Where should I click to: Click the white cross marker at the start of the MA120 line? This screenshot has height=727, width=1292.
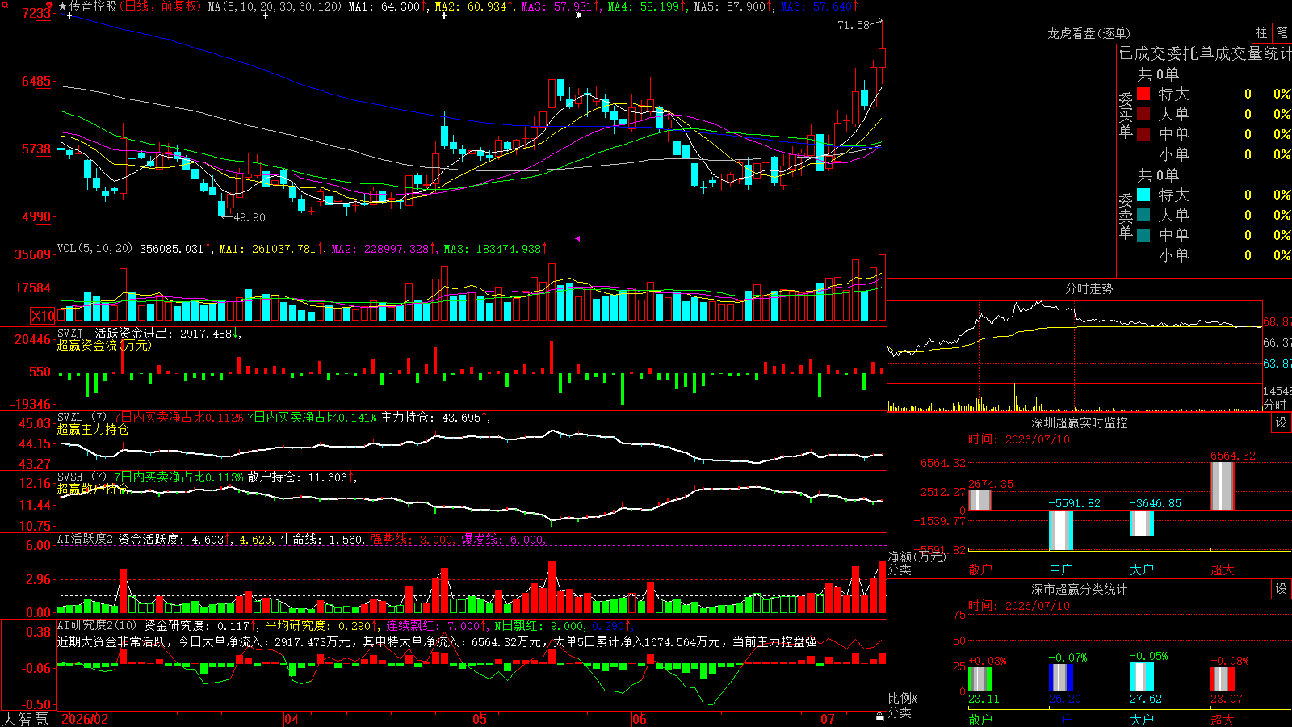point(69,15)
